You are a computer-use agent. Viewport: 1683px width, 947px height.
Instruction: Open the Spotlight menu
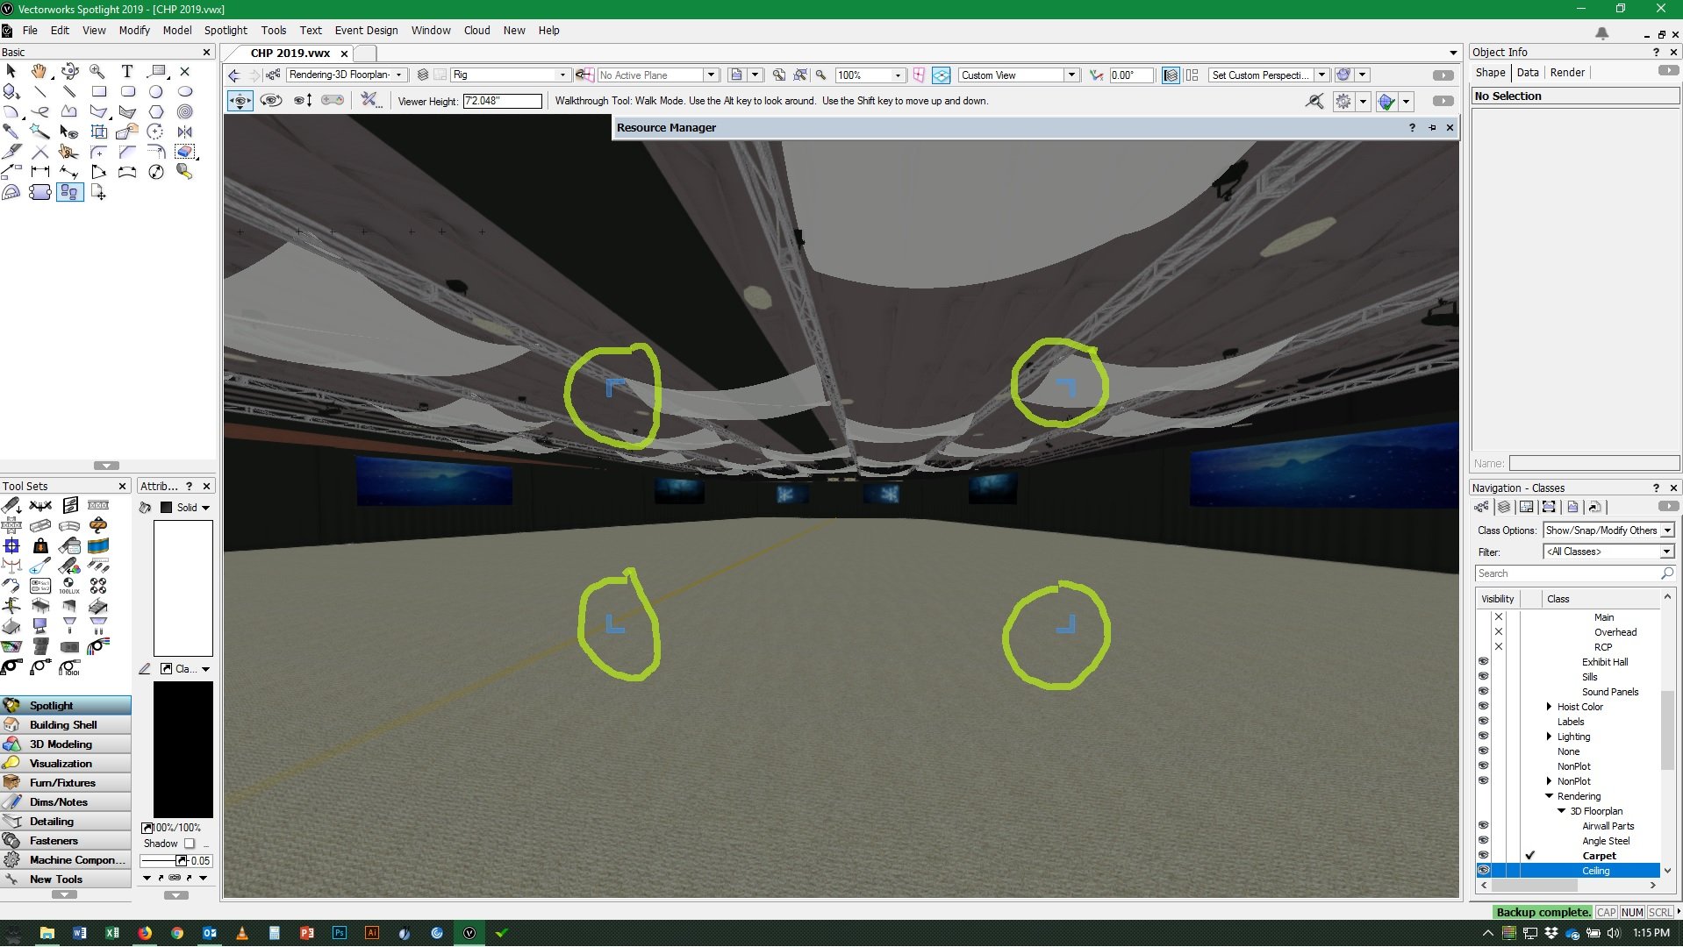226,30
